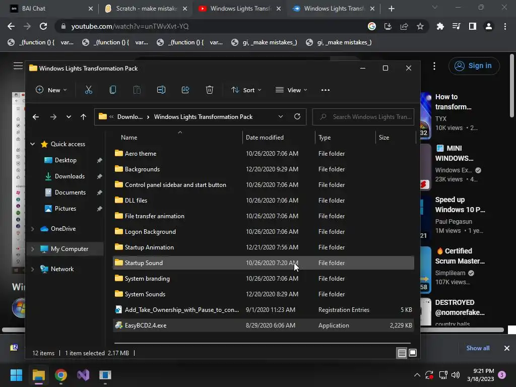Switch to the BAI Chat browser tab
The width and height of the screenshot is (516, 387).
[x=52, y=9]
